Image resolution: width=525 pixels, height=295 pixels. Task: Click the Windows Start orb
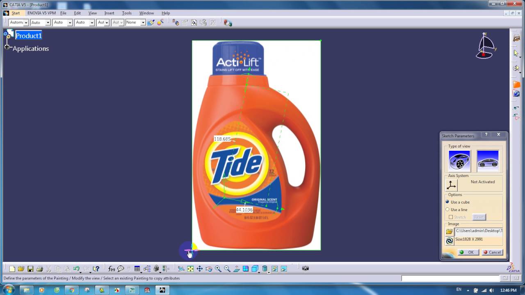[9, 290]
